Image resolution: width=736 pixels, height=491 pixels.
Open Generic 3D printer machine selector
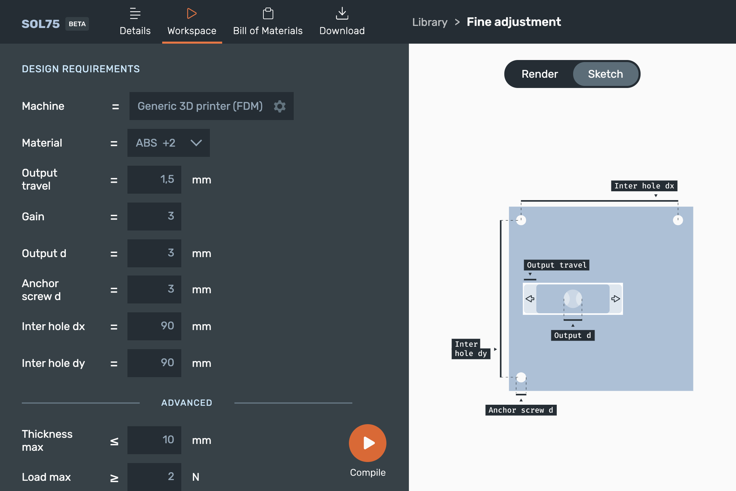coord(200,106)
